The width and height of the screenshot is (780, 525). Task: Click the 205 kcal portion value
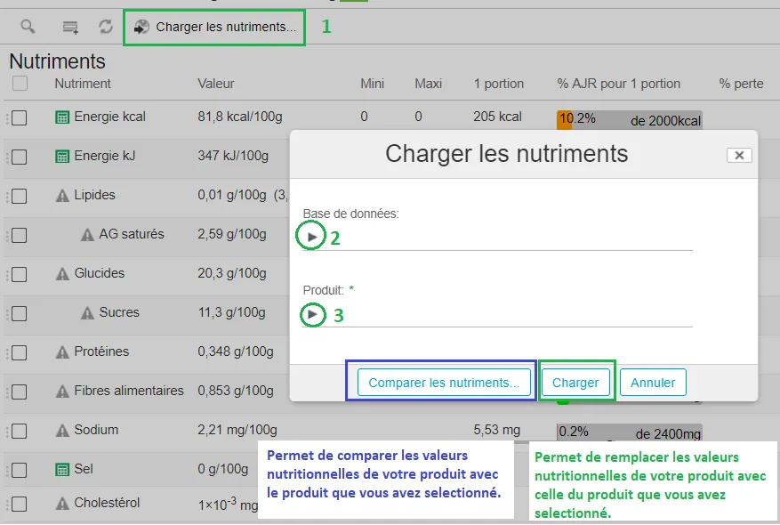point(497,117)
